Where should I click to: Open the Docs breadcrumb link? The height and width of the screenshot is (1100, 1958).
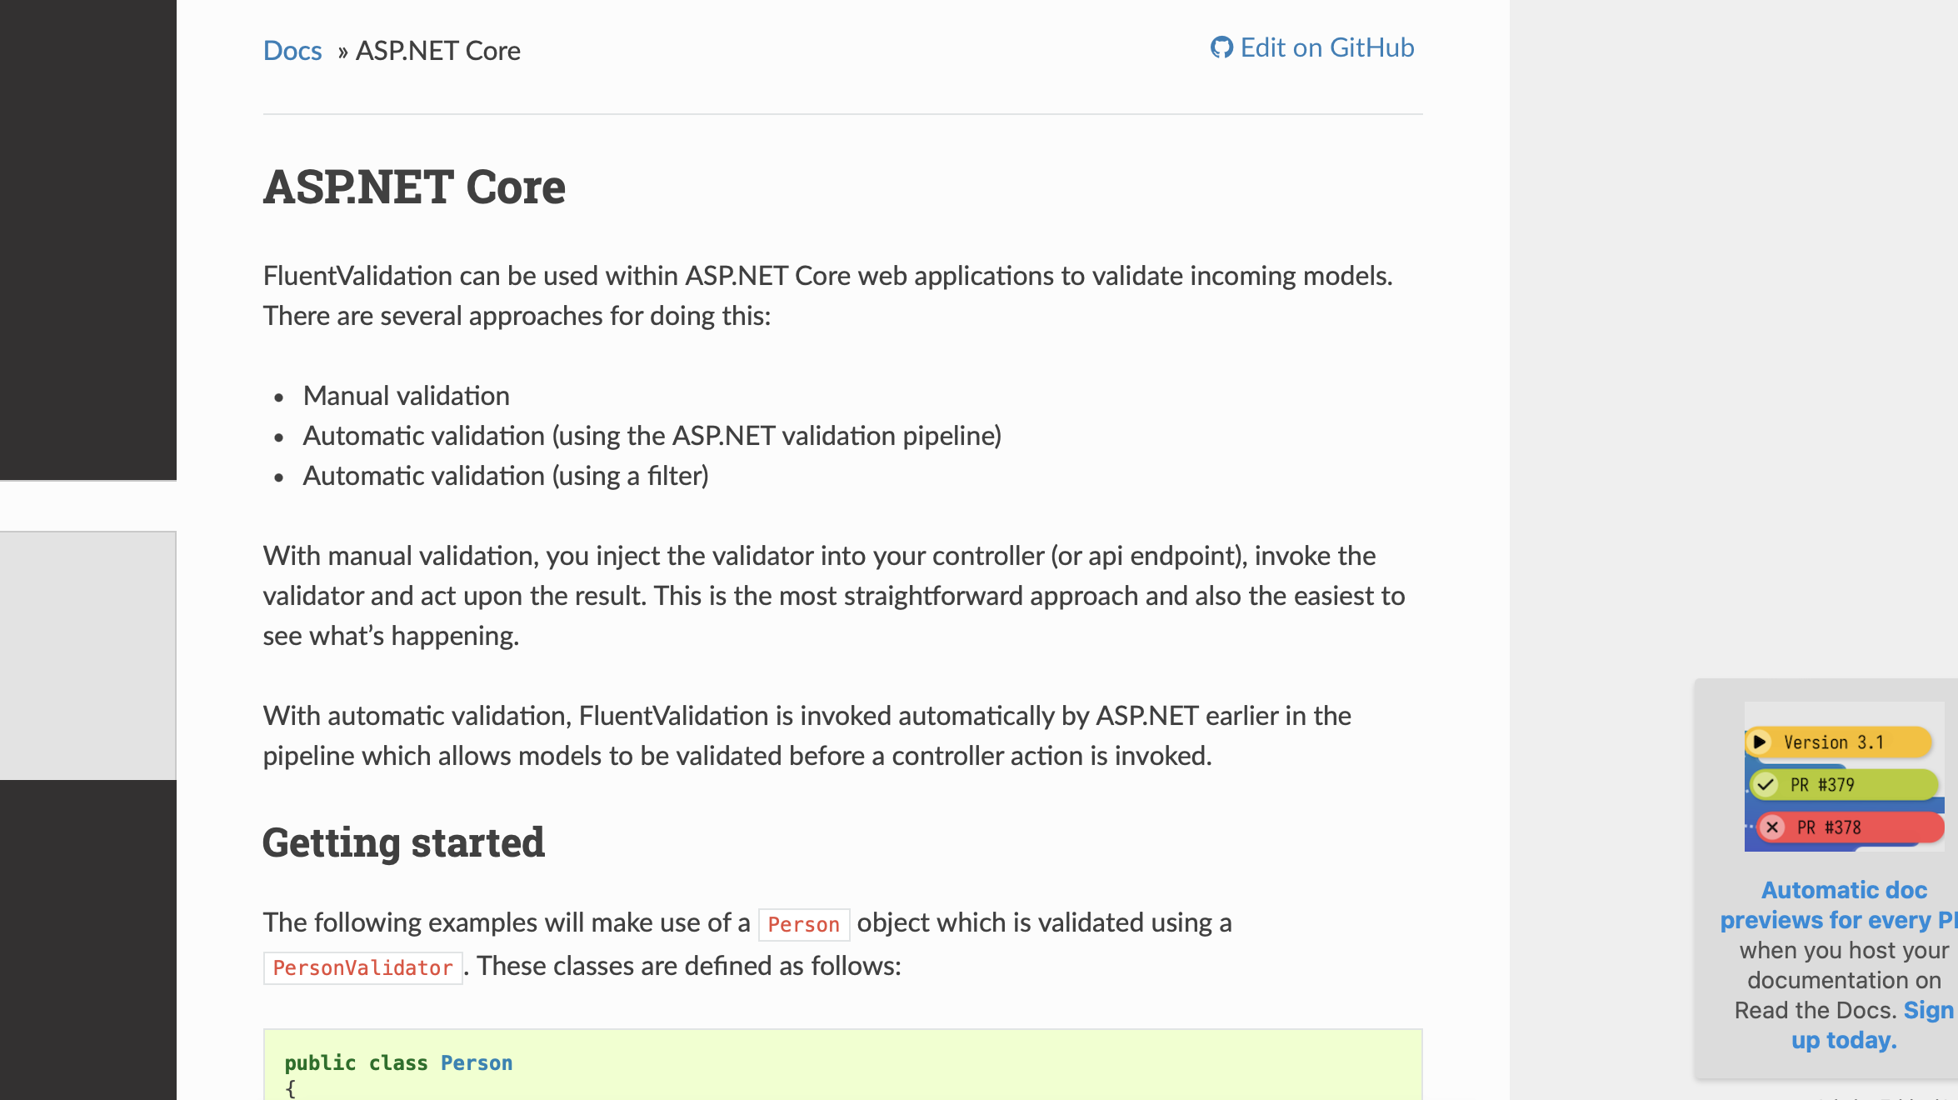[292, 51]
